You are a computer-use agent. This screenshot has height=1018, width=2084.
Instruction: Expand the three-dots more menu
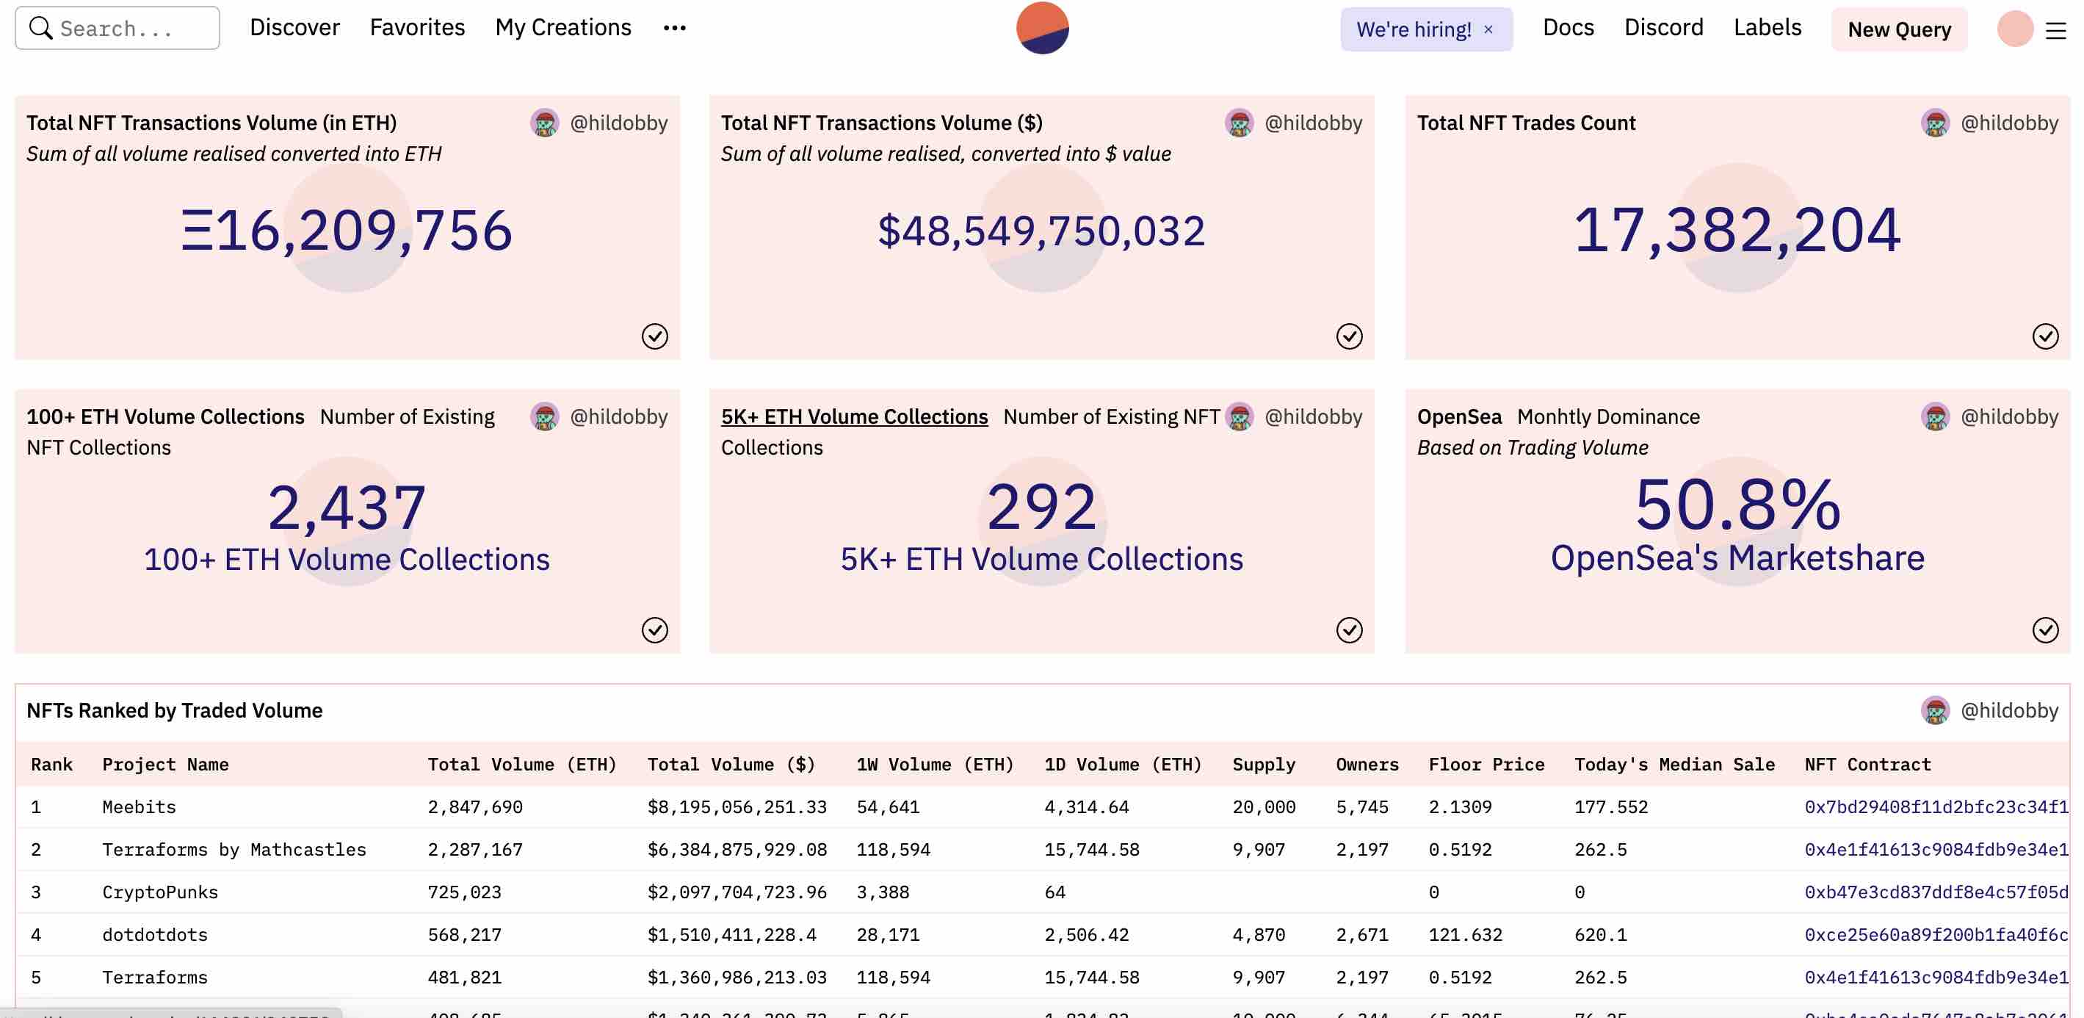674,29
